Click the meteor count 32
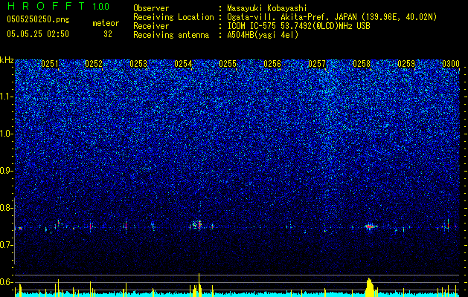This screenshot has height=297, width=468. tap(108, 34)
